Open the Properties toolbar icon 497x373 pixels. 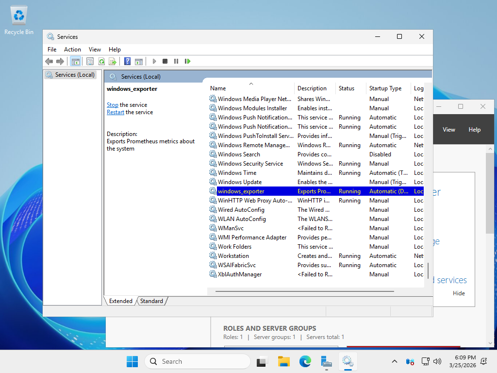[90, 61]
